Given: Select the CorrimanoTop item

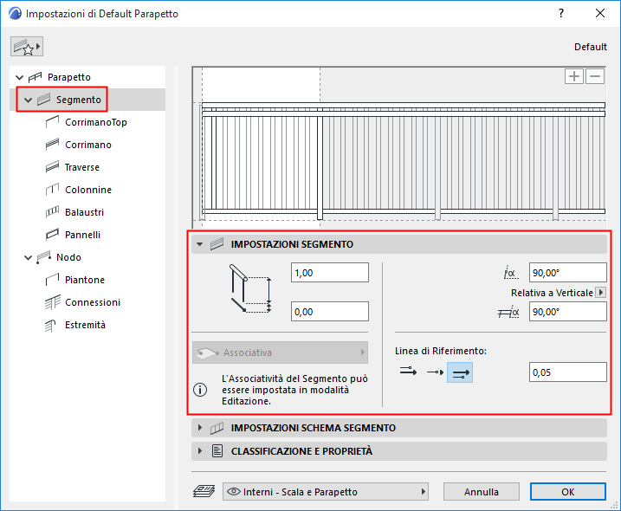Looking at the screenshot, I should coord(96,122).
